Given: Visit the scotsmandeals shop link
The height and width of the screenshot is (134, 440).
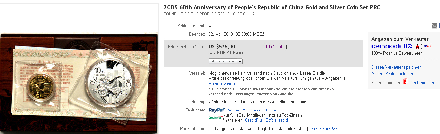Looking at the screenshot, I should 424,83.
